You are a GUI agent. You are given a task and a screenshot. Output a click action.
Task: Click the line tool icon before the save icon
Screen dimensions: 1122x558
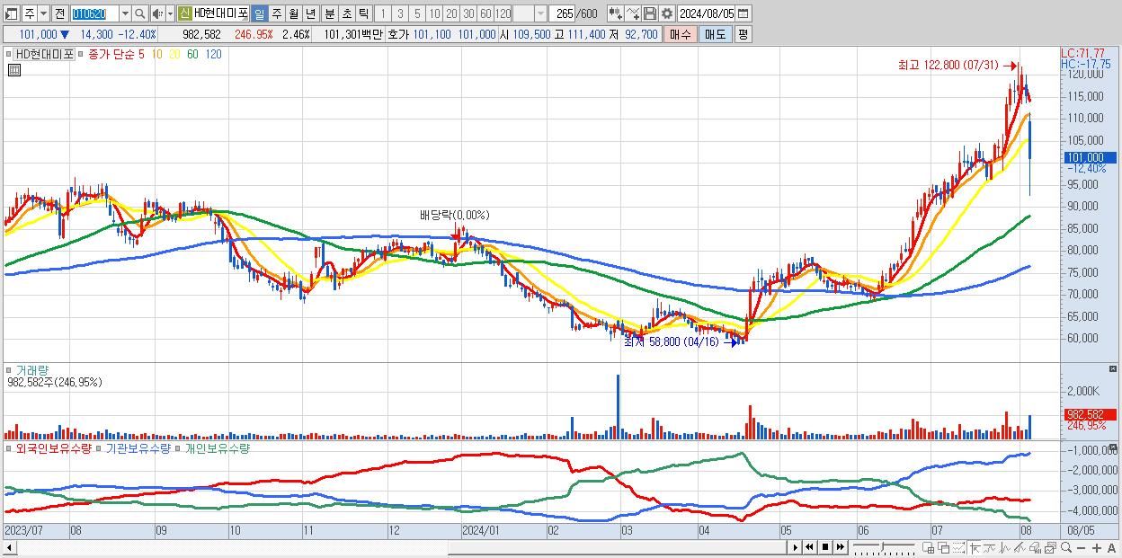click(633, 13)
